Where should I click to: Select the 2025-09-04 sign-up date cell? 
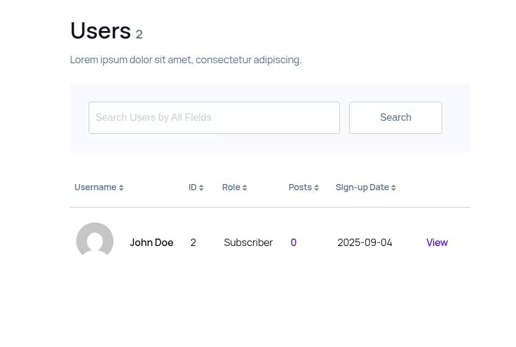(365, 242)
